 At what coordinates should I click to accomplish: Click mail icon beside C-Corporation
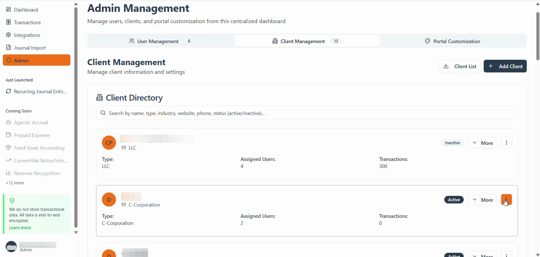[124, 205]
